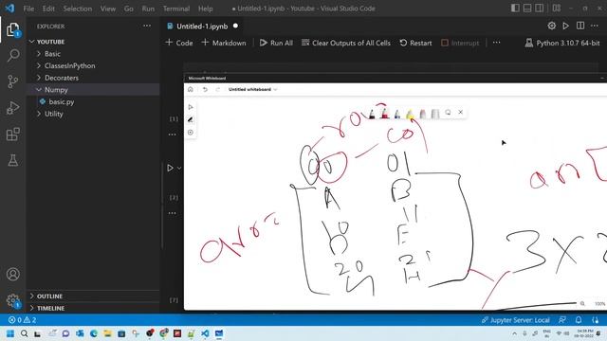Open Explorer panel more actions ellipsis

tap(147, 26)
